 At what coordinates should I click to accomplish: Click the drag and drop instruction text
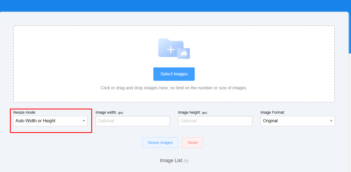174,88
